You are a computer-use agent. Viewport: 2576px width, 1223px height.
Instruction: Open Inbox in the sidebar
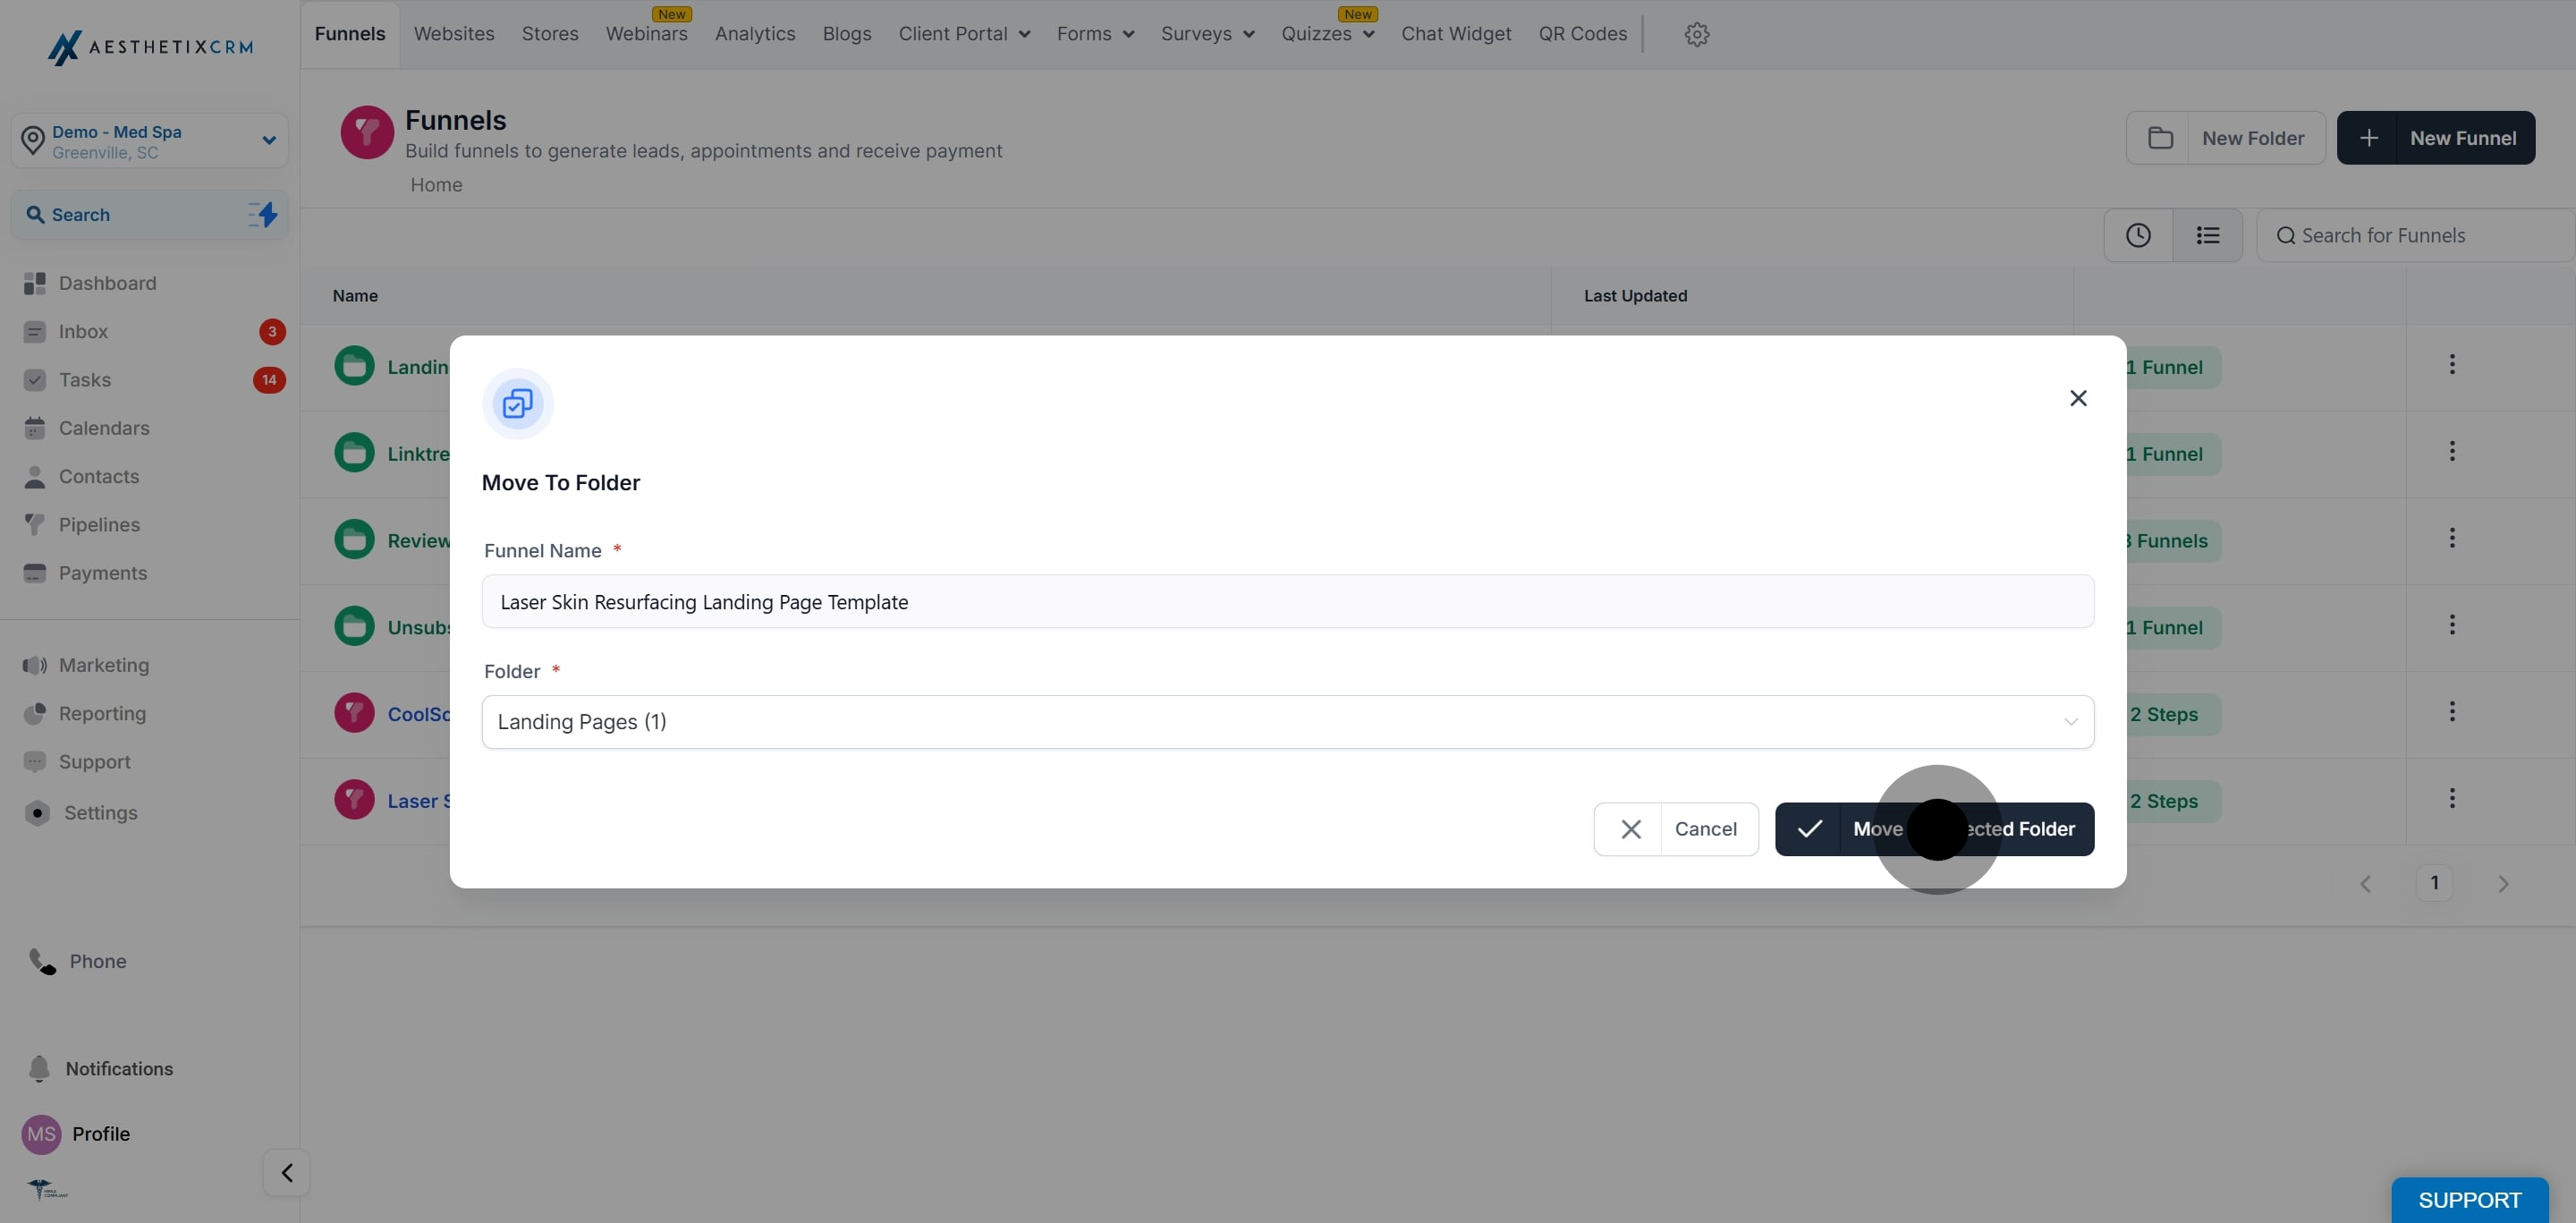pos(83,332)
